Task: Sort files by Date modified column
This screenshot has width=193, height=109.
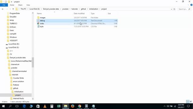Action: (x=79, y=13)
